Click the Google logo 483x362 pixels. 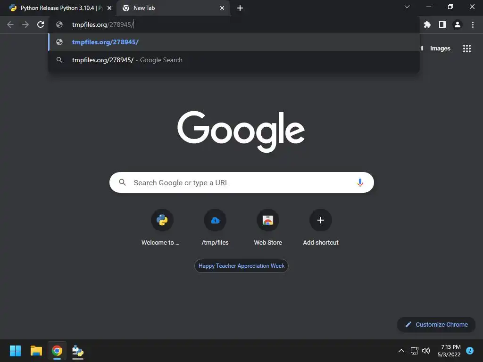coord(241,132)
